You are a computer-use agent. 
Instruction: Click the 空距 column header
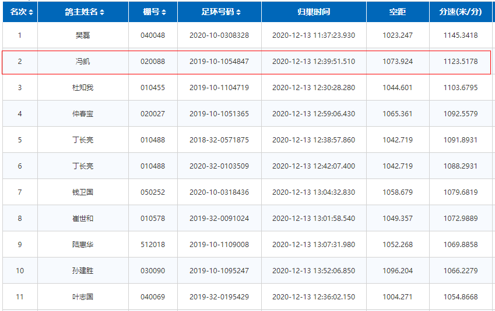398,12
